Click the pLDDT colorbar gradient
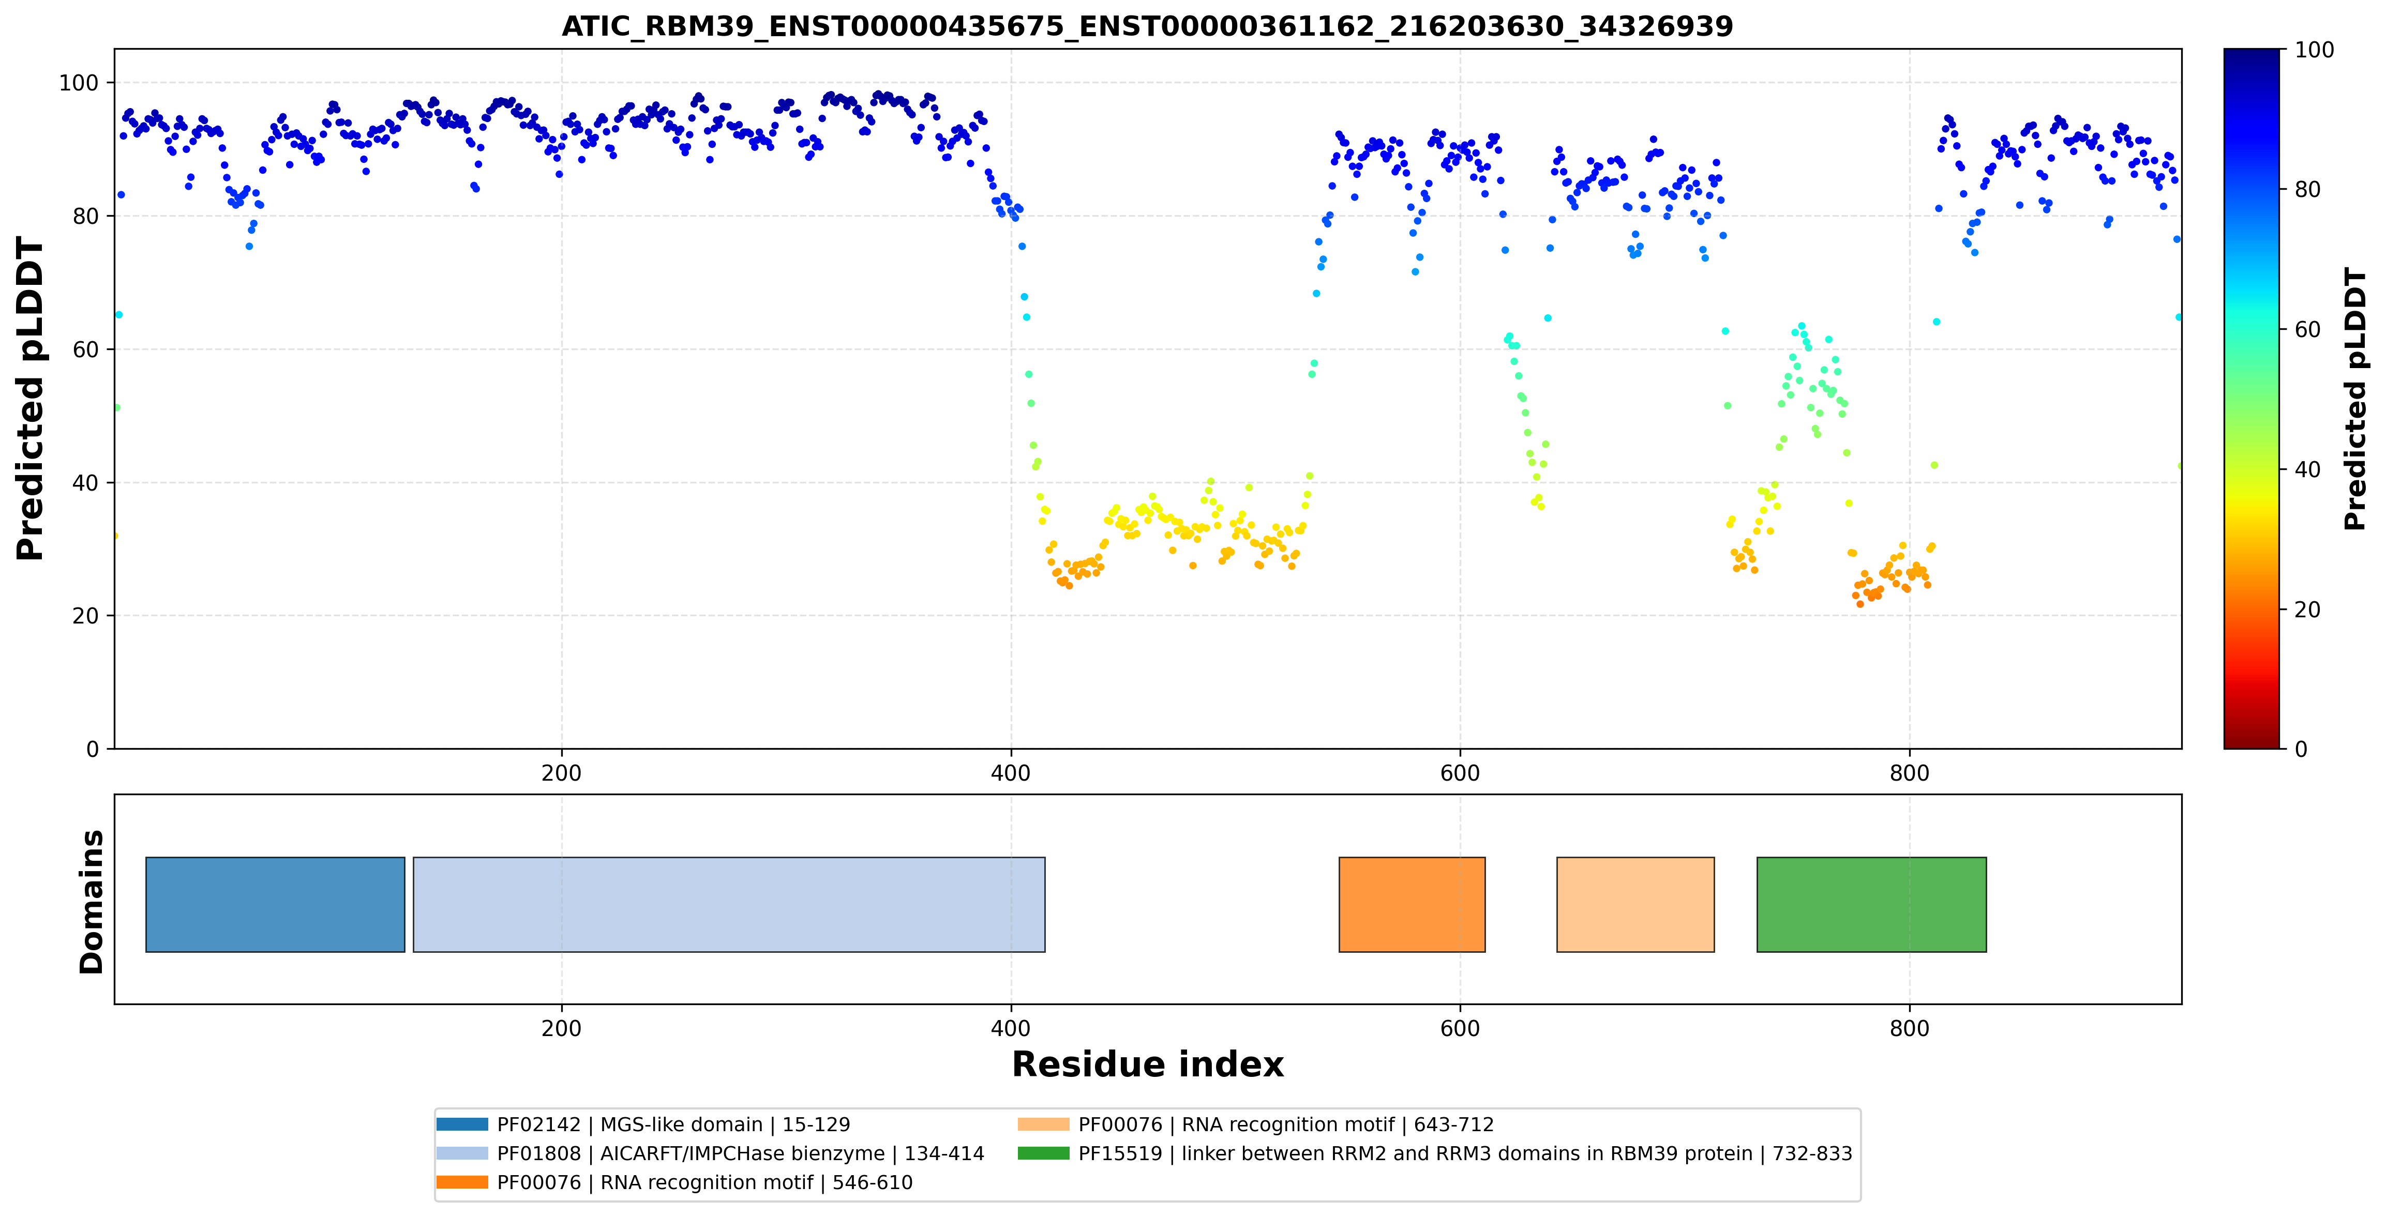Viewport: 2386px width, 1217px height. 2252,399
